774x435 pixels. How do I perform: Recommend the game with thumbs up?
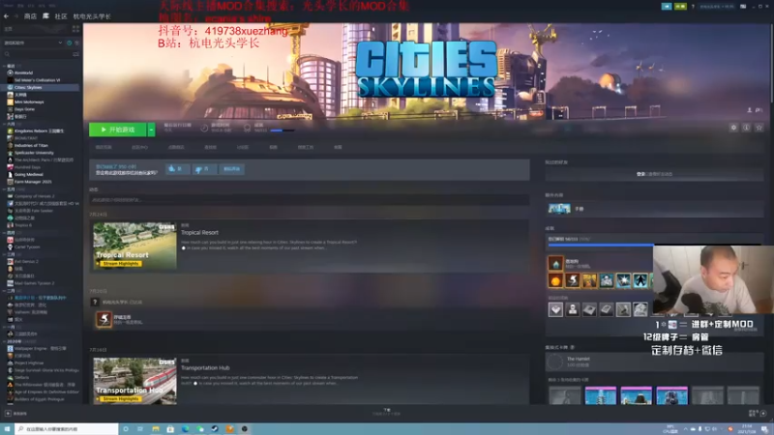click(177, 169)
